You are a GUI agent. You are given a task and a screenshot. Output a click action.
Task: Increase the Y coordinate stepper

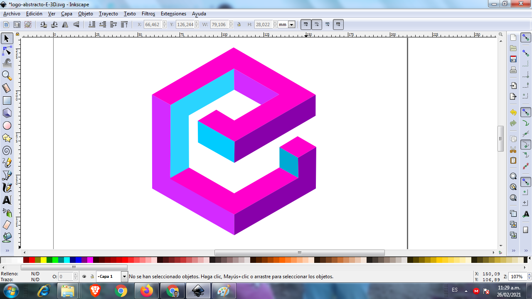[x=197, y=23]
